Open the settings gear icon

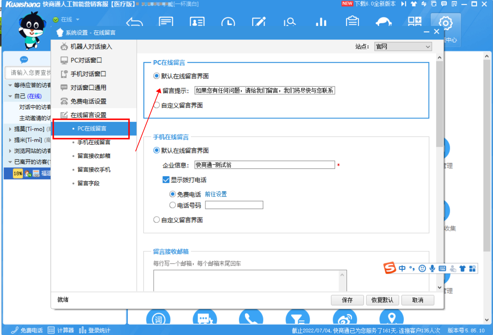pos(445,23)
